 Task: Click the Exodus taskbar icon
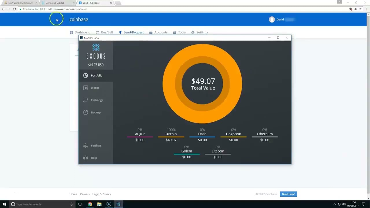pyautogui.click(x=118, y=204)
